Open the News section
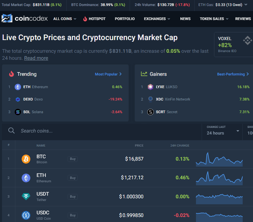The width and height of the screenshot is (253, 222). pos(185,19)
